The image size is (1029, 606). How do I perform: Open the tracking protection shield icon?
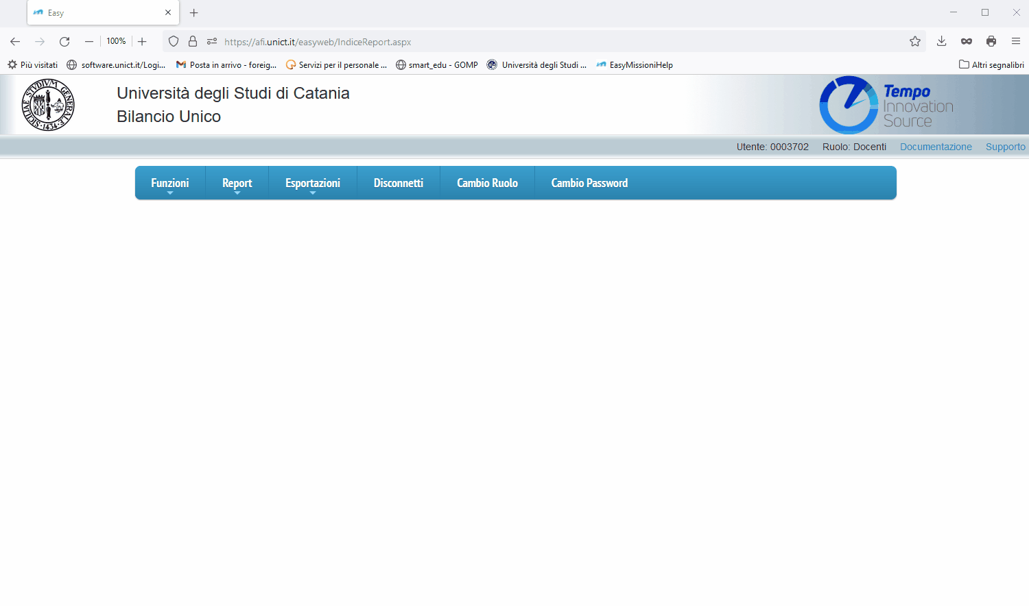point(174,42)
